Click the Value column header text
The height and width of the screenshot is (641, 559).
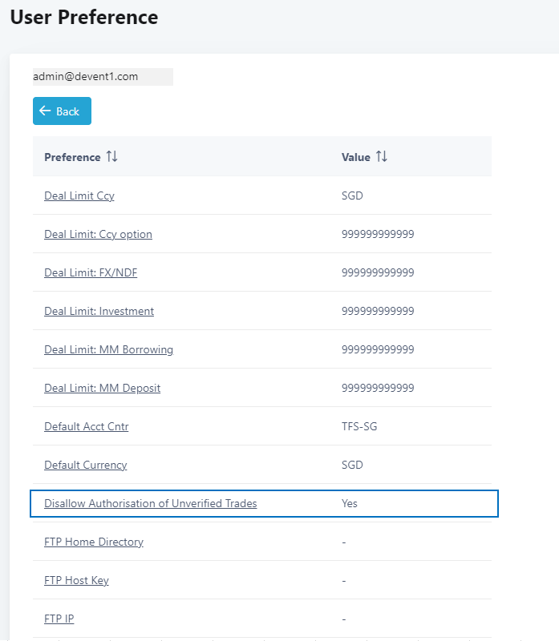355,157
